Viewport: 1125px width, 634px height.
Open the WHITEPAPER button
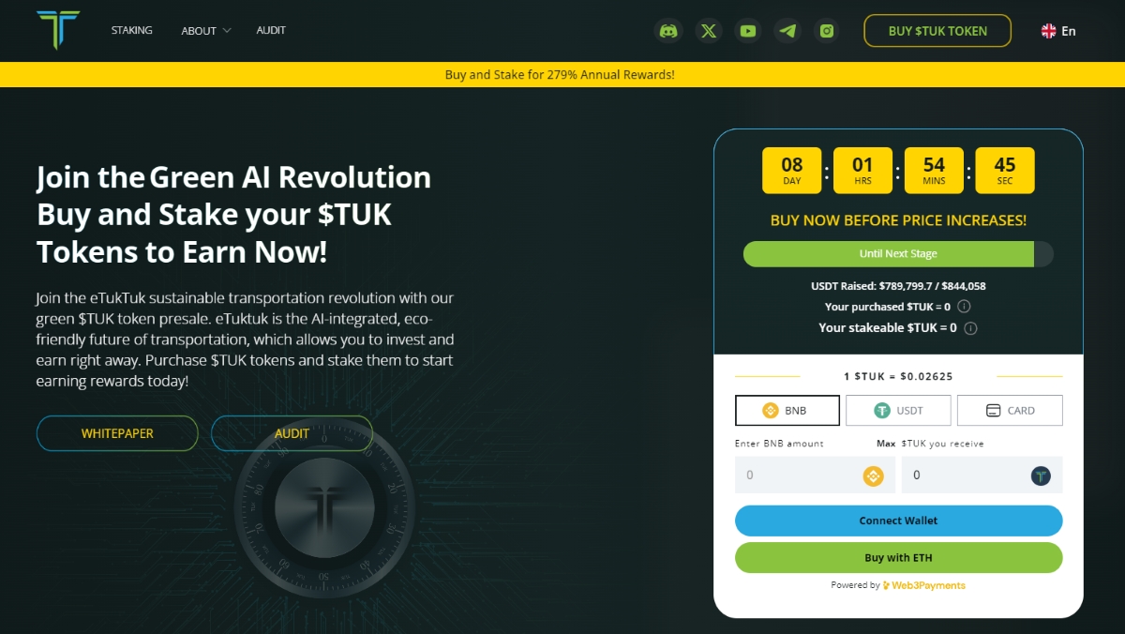117,433
